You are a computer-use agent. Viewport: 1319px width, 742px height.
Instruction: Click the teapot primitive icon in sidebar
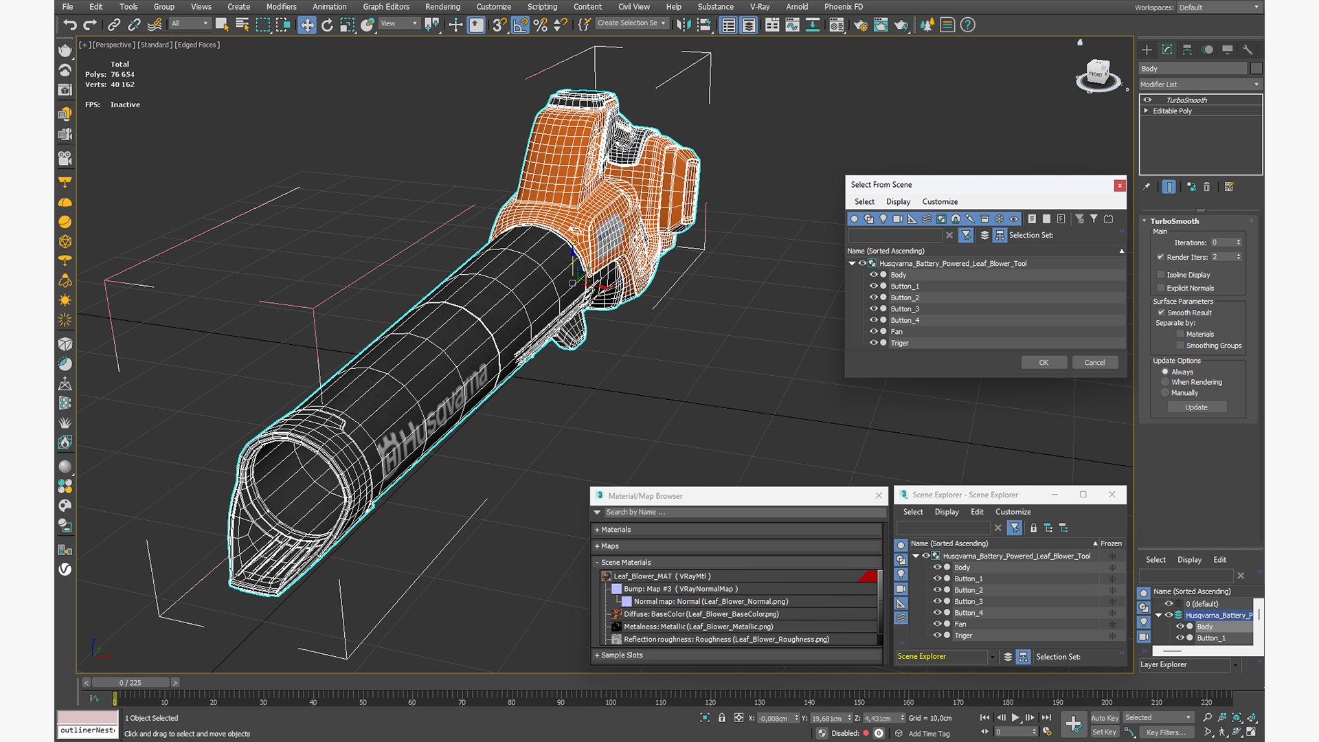pyautogui.click(x=65, y=50)
